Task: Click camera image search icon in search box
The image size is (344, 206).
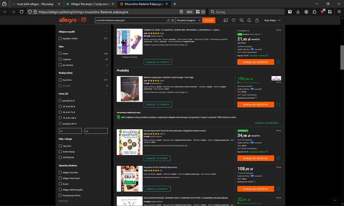Action: point(173,20)
